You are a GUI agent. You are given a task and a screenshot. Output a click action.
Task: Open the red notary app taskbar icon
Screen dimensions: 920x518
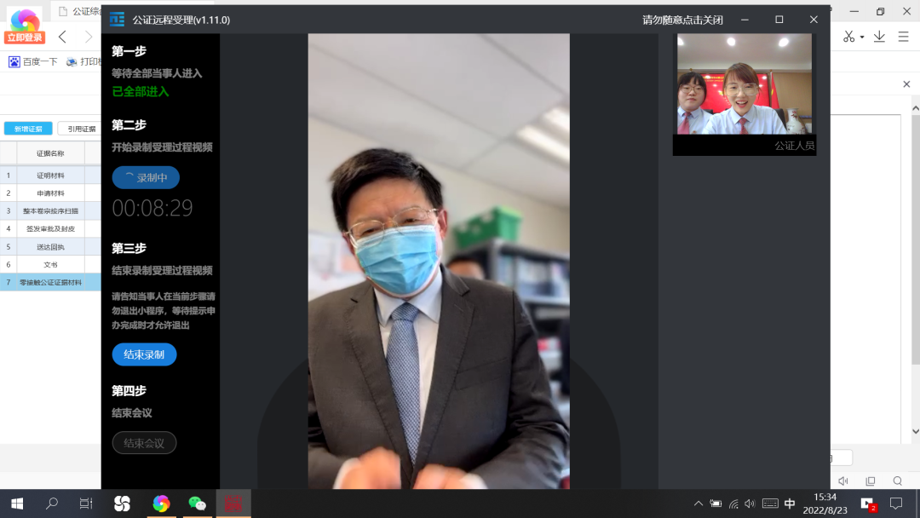pyautogui.click(x=233, y=504)
